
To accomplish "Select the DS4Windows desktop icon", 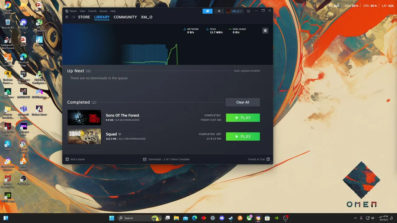I will pyautogui.click(x=39, y=94).
